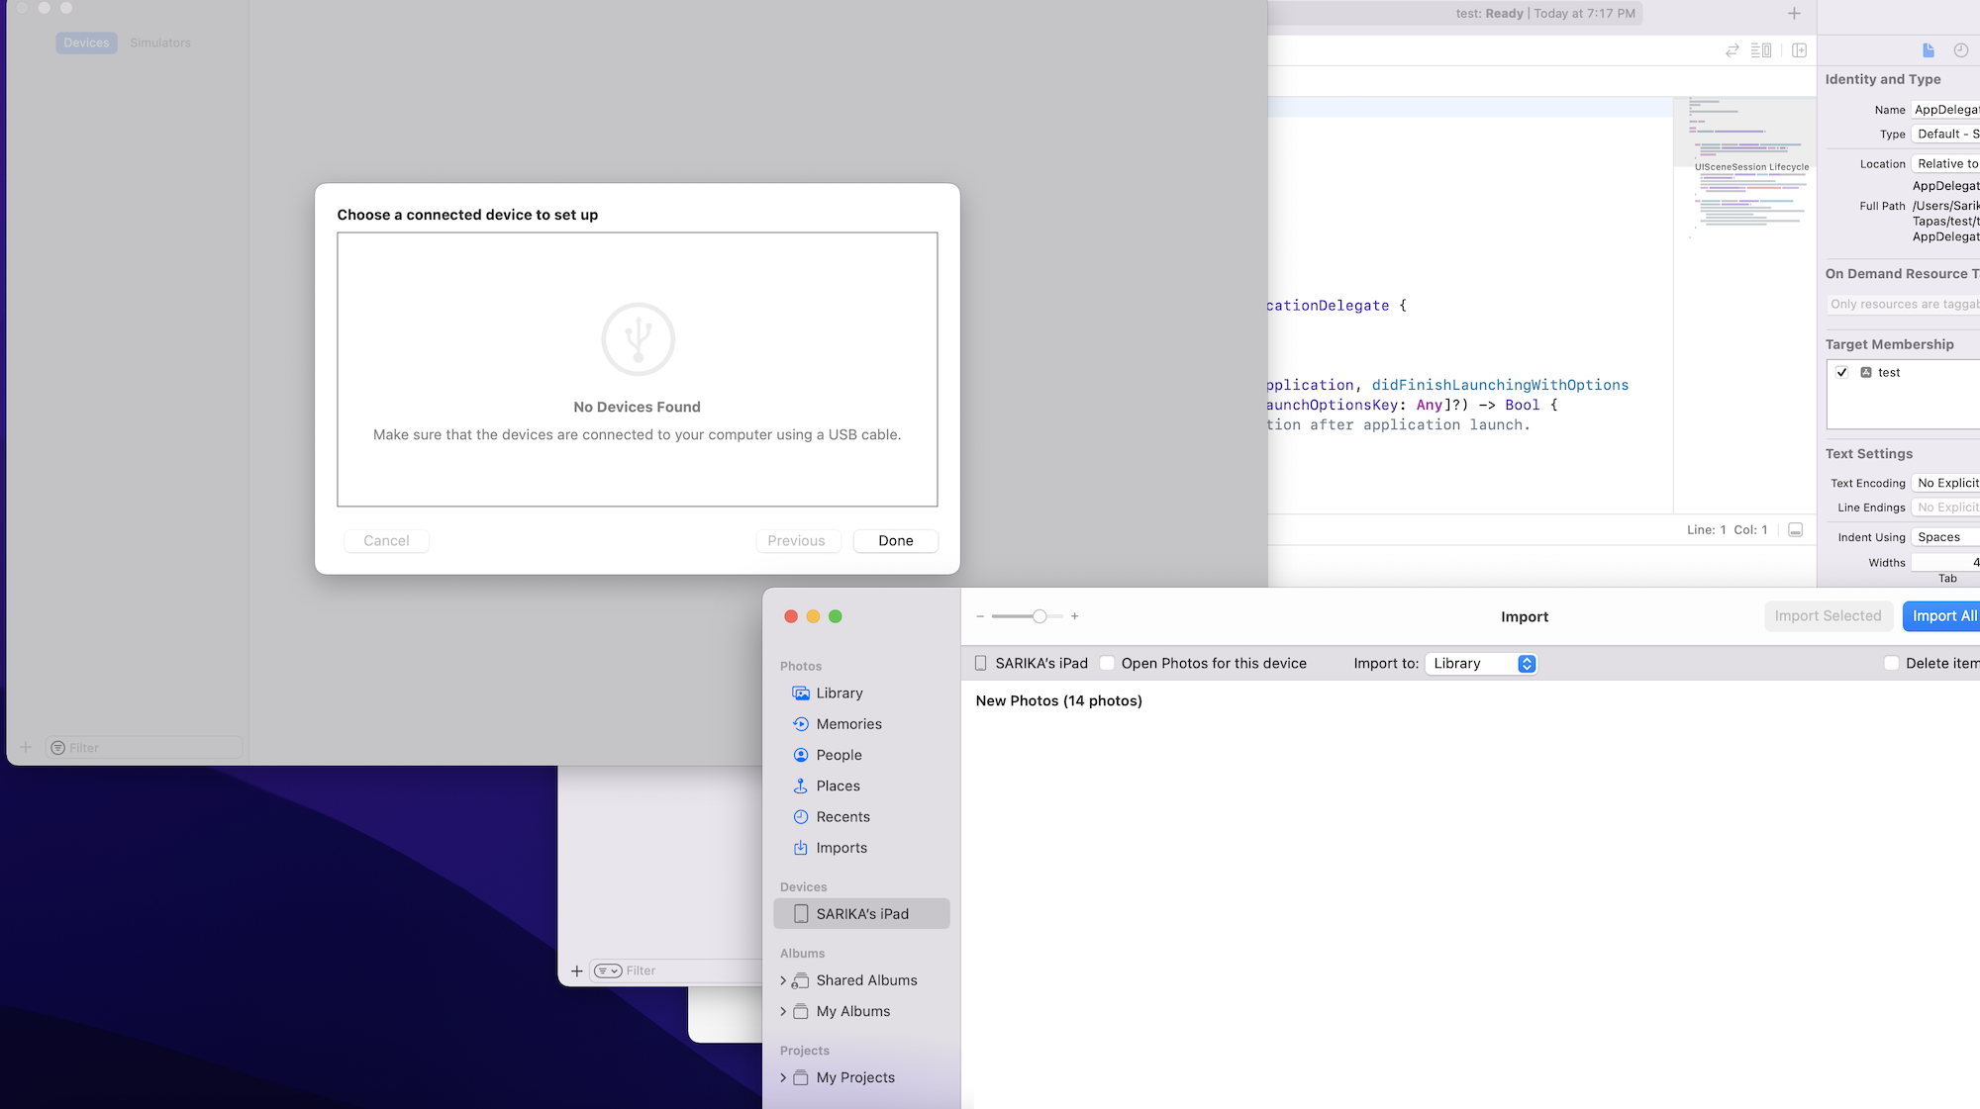
Task: Expand My Projects
Action: pyautogui.click(x=783, y=1078)
